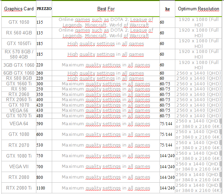This screenshot has width=224, height=194.
Task: Select the Best For text in GTX 1050 row
Action: point(106,22)
